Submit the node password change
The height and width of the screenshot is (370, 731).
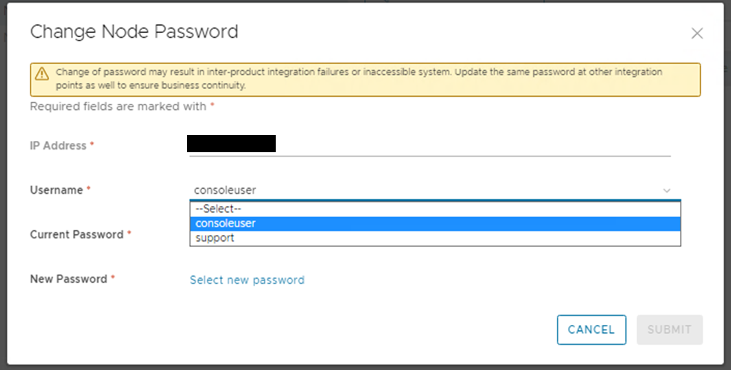pos(669,330)
